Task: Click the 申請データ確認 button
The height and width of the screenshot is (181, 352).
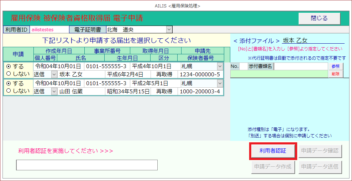Action: (x=320, y=151)
